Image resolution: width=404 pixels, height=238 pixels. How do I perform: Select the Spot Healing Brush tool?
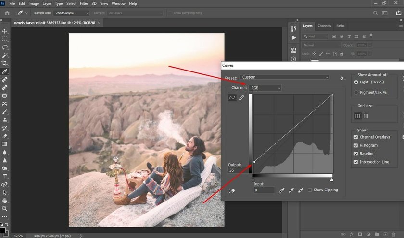point(5,80)
